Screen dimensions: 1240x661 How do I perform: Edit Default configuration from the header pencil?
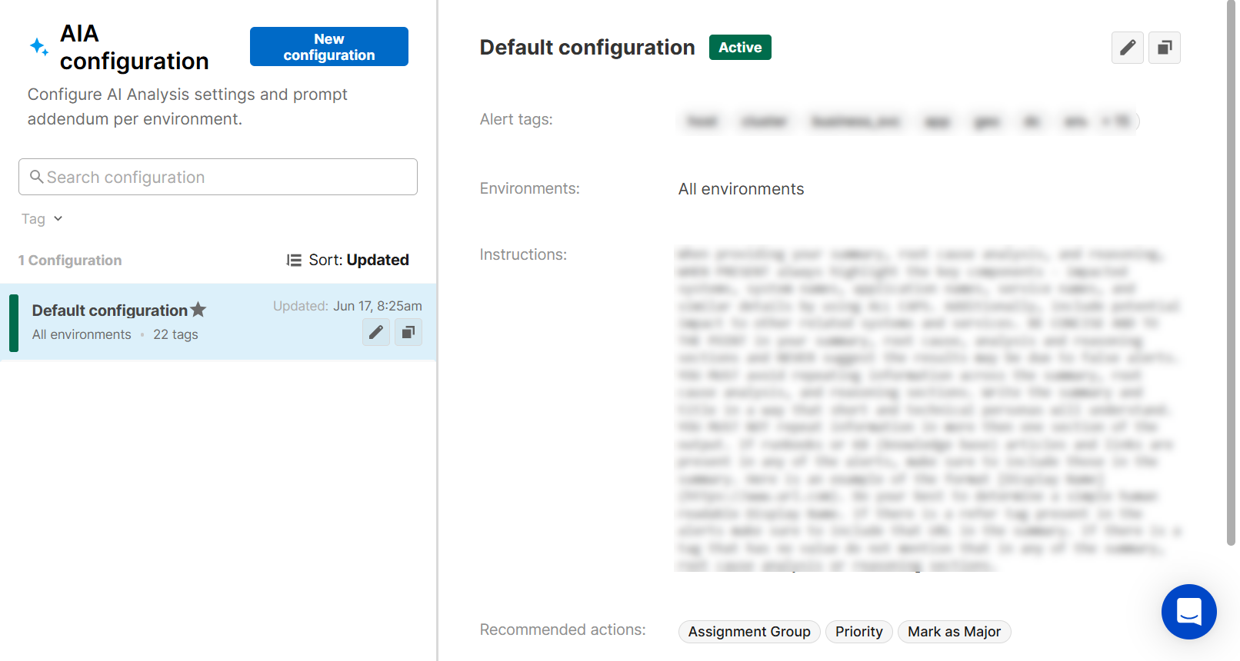point(1127,48)
